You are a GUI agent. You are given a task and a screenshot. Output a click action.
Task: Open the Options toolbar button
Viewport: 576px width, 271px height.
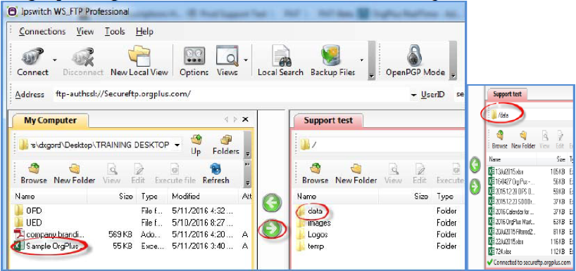(194, 62)
